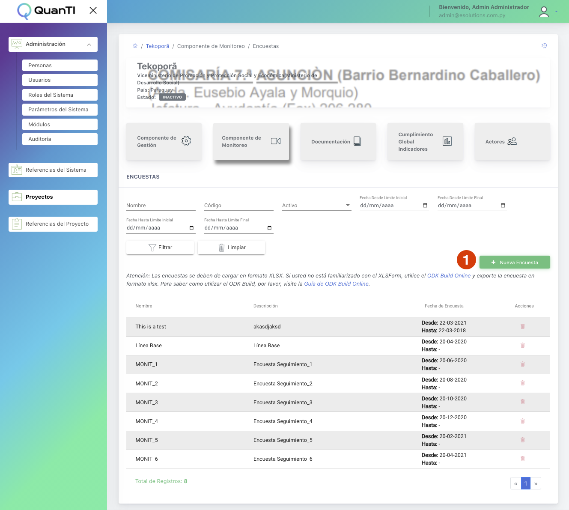Click the Limpiar button

pyautogui.click(x=232, y=248)
